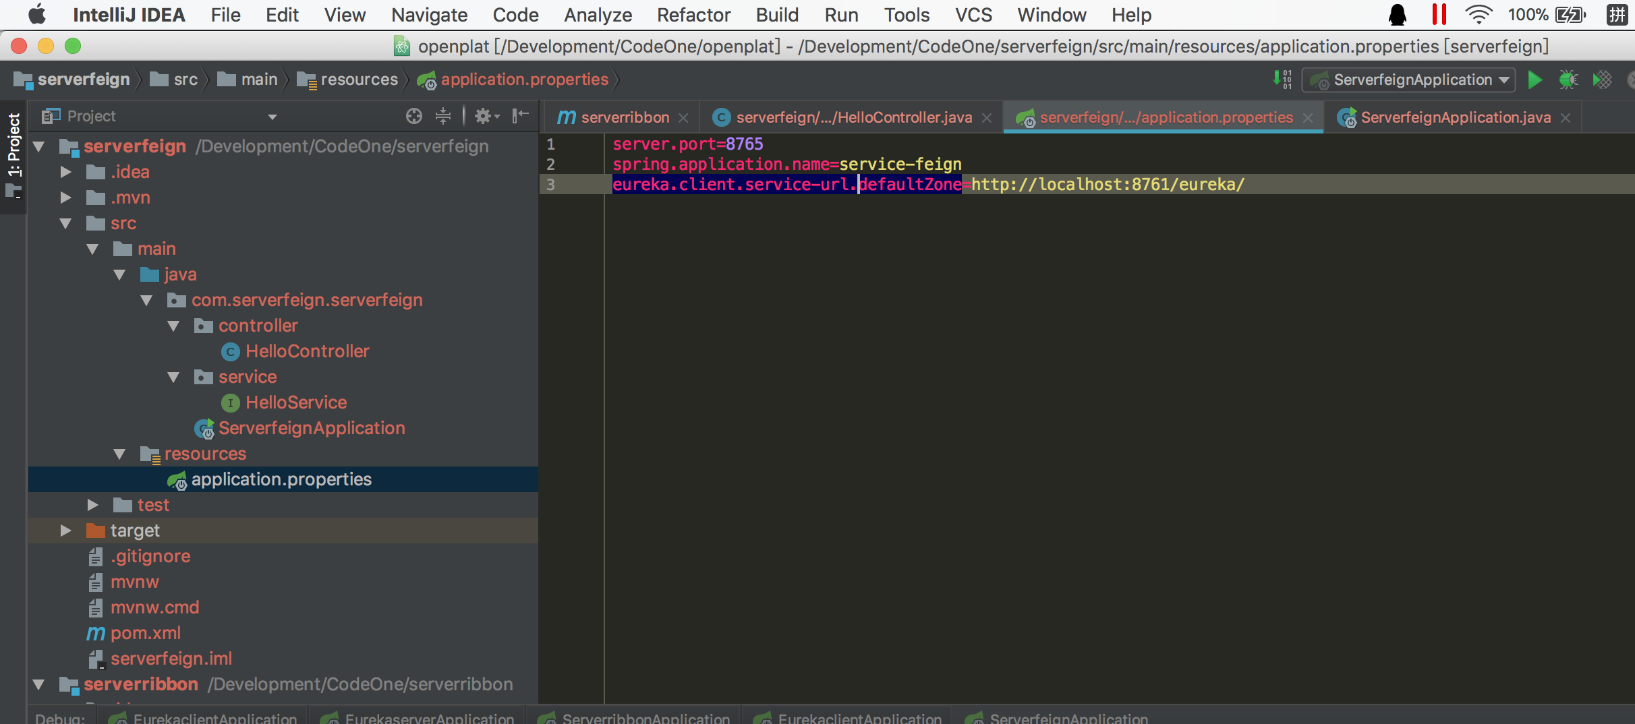
Task: Open the File menu
Action: 225,14
